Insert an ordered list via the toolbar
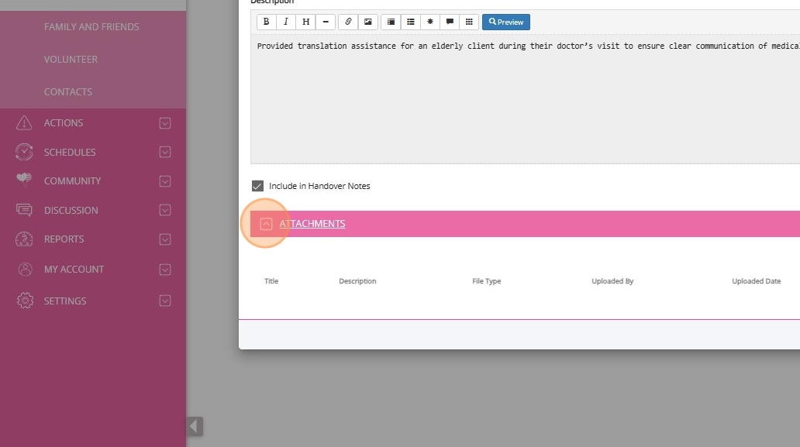This screenshot has height=447, width=800. pos(391,22)
